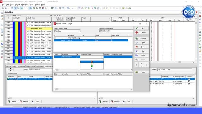Open the Project menu
This screenshot has height=114, width=202.
(x=17, y=5)
